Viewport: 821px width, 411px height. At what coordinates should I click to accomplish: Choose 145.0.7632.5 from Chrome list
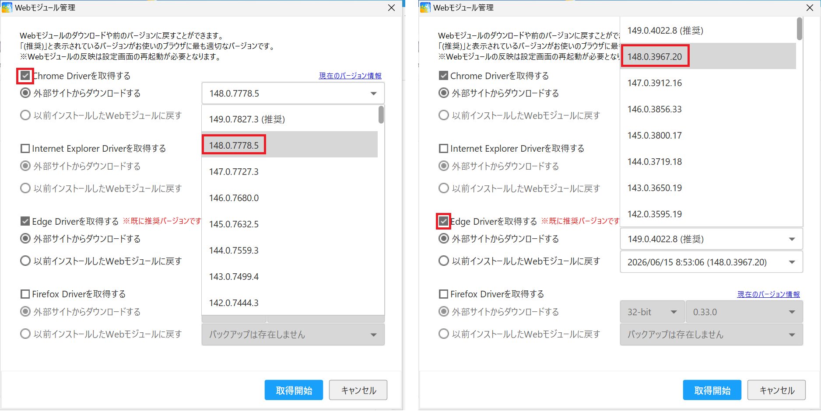point(290,224)
